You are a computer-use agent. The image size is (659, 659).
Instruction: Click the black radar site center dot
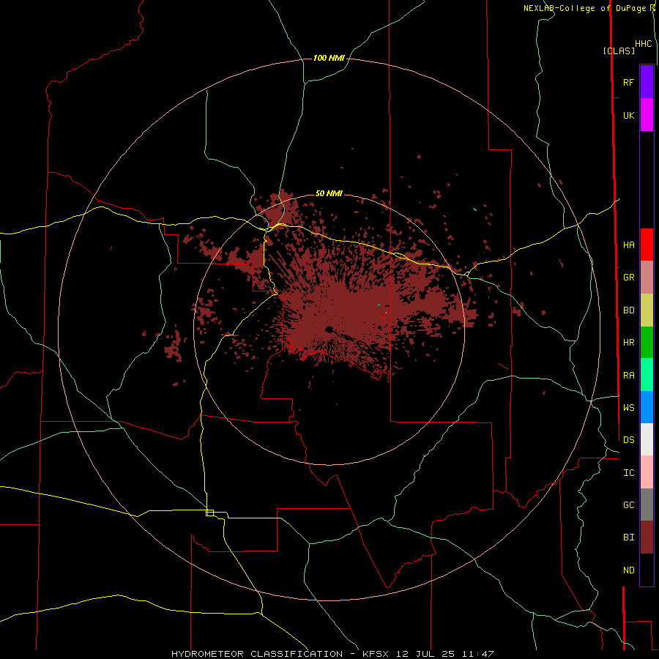point(329,329)
